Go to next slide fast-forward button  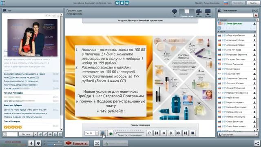click(x=178, y=133)
